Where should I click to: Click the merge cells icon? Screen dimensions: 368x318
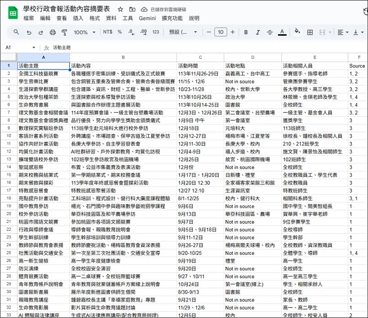click(322, 32)
